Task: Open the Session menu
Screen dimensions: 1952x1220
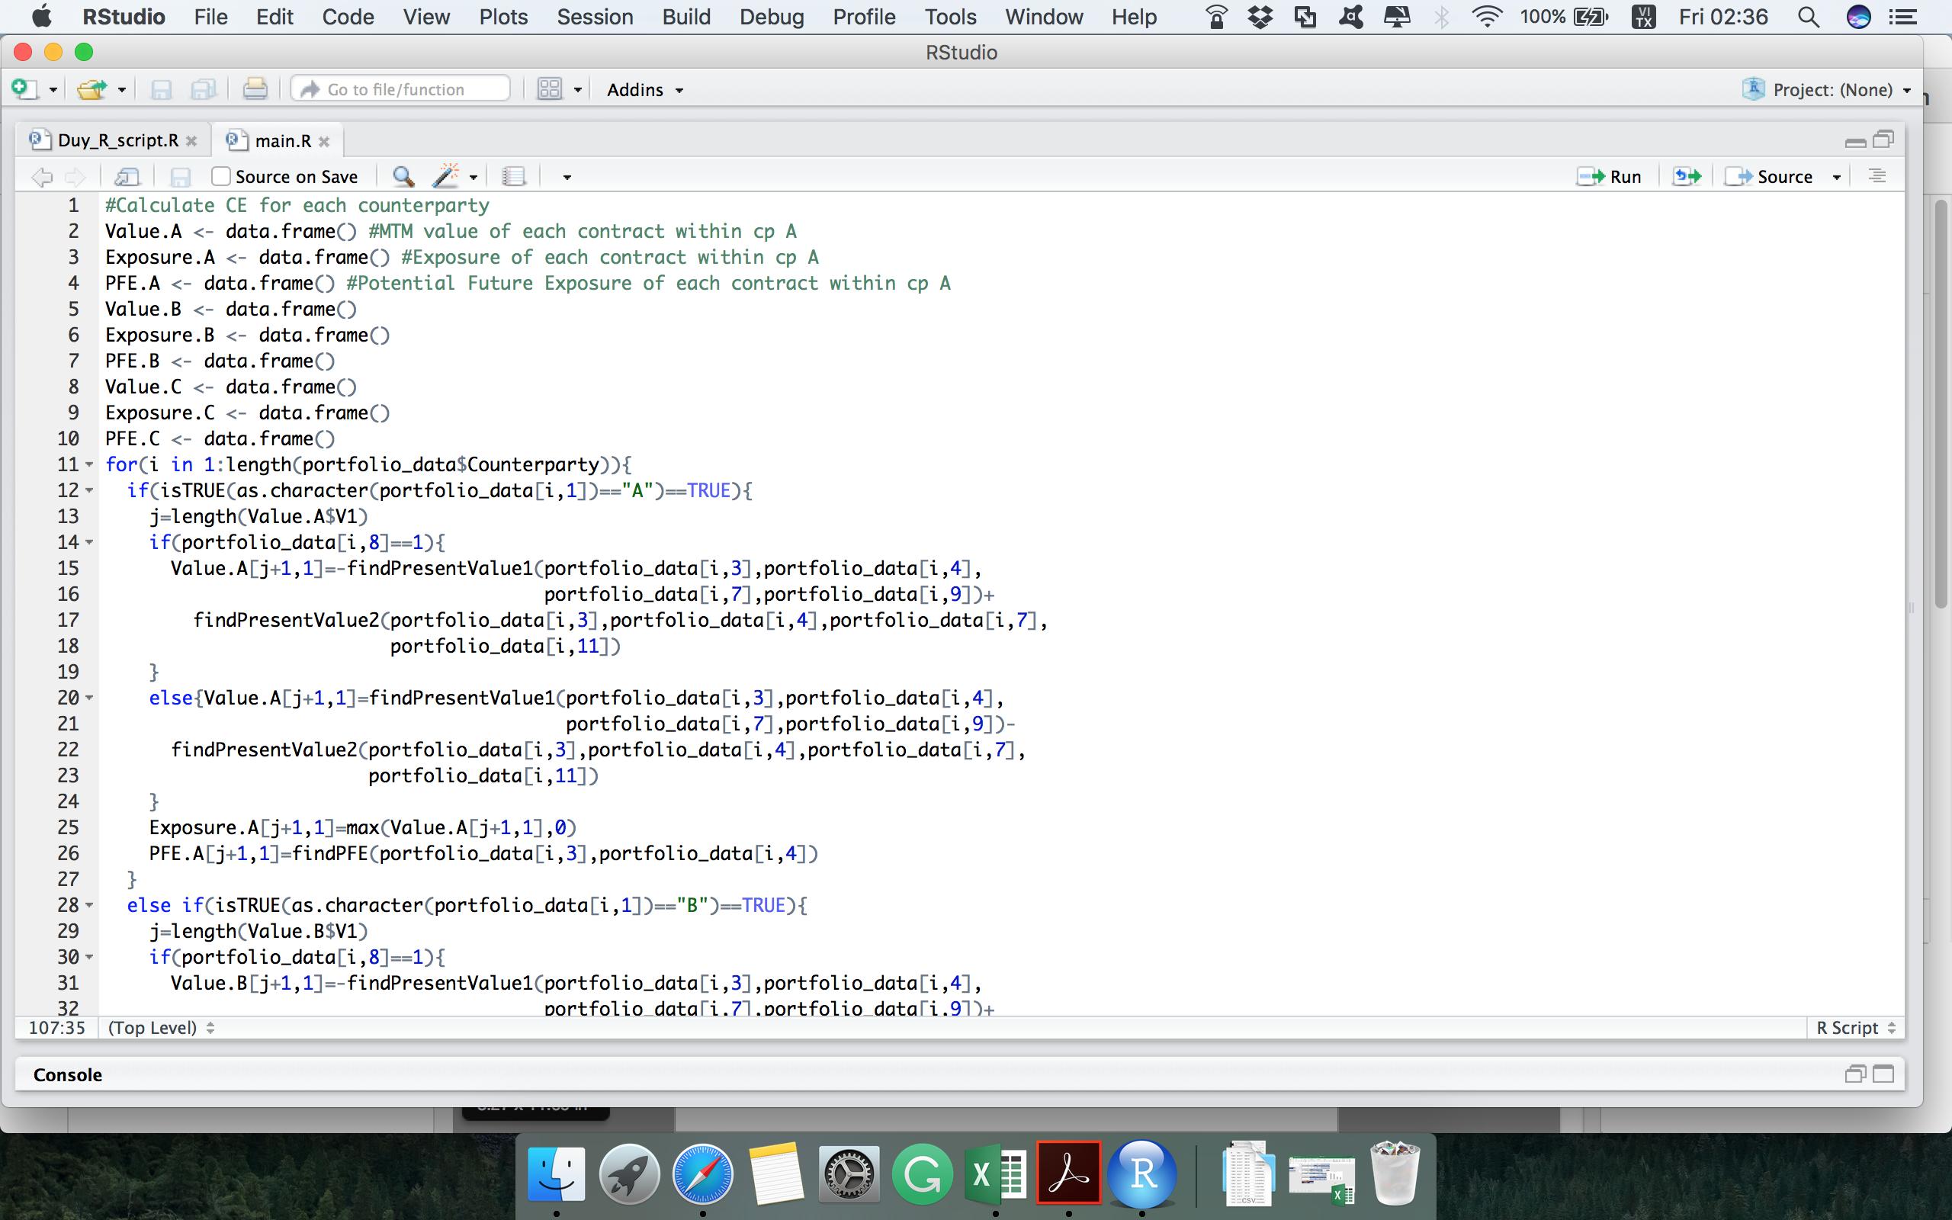Action: pos(594,16)
